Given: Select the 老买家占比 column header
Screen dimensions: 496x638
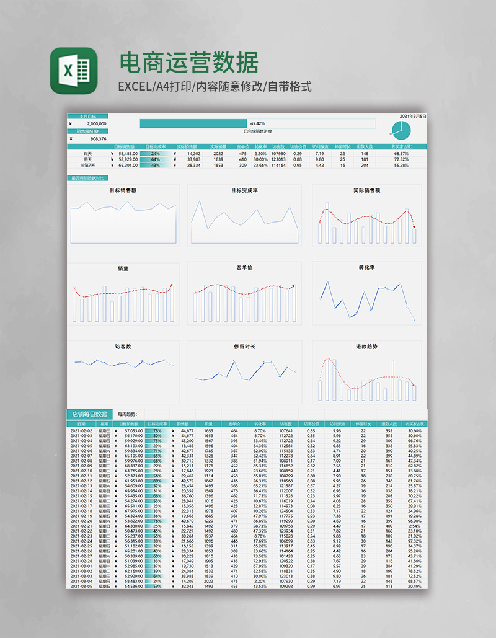Looking at the screenshot, I should click(x=400, y=145).
